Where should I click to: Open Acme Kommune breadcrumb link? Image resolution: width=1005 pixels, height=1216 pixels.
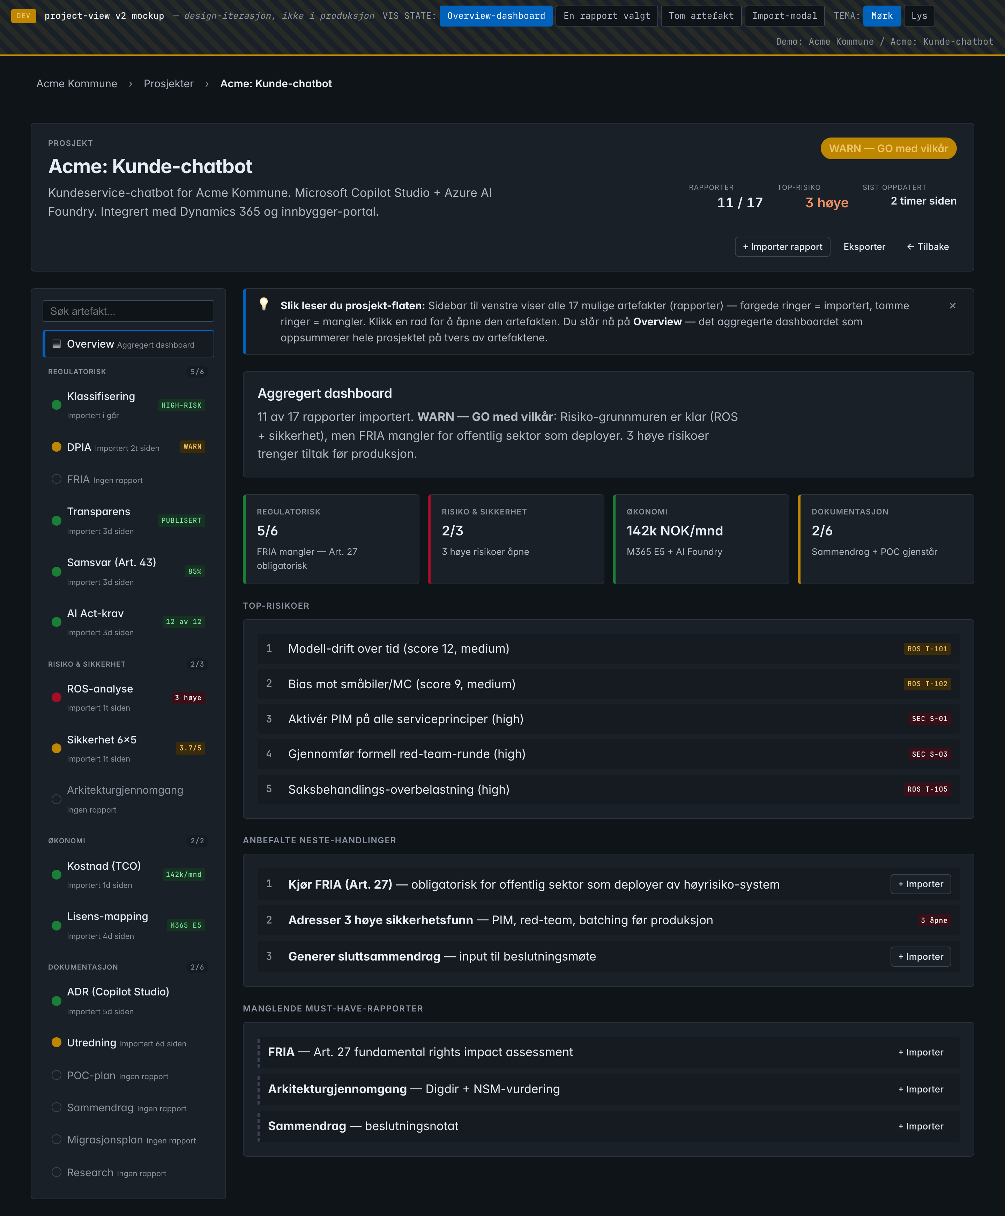[x=76, y=83]
